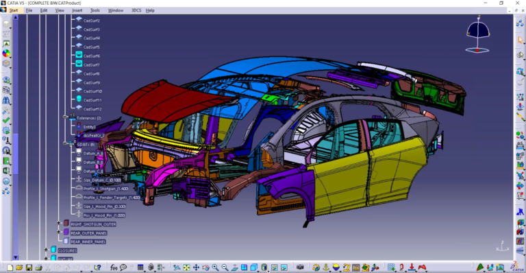
Task: Select CadSurf11 in the tree
Action: pyautogui.click(x=92, y=100)
